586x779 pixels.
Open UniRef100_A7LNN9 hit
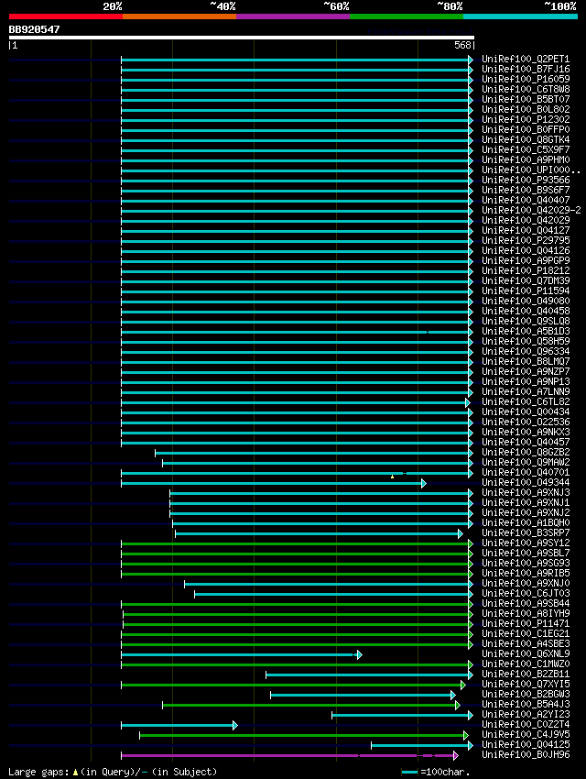point(526,391)
